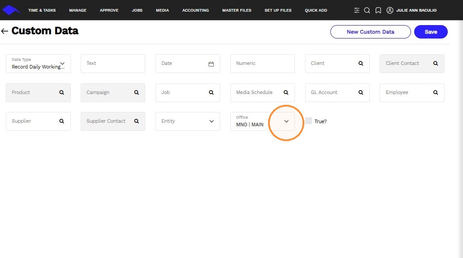The height and width of the screenshot is (258, 463).
Task: Click the Save button
Action: click(431, 32)
